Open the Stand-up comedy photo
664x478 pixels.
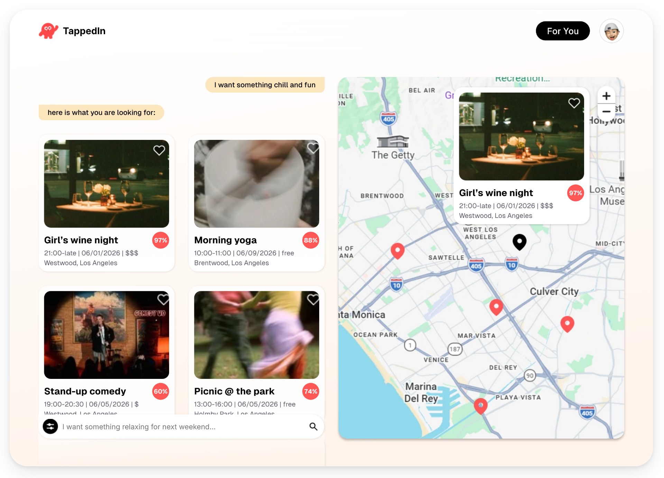[107, 335]
